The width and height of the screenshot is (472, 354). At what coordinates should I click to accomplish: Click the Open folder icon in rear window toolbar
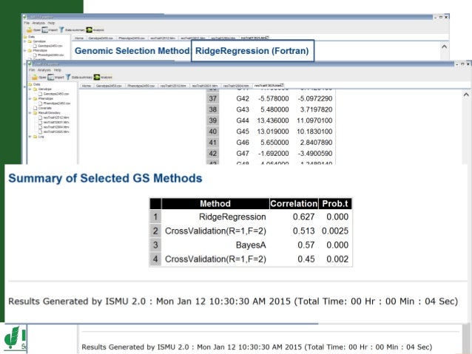(29, 30)
